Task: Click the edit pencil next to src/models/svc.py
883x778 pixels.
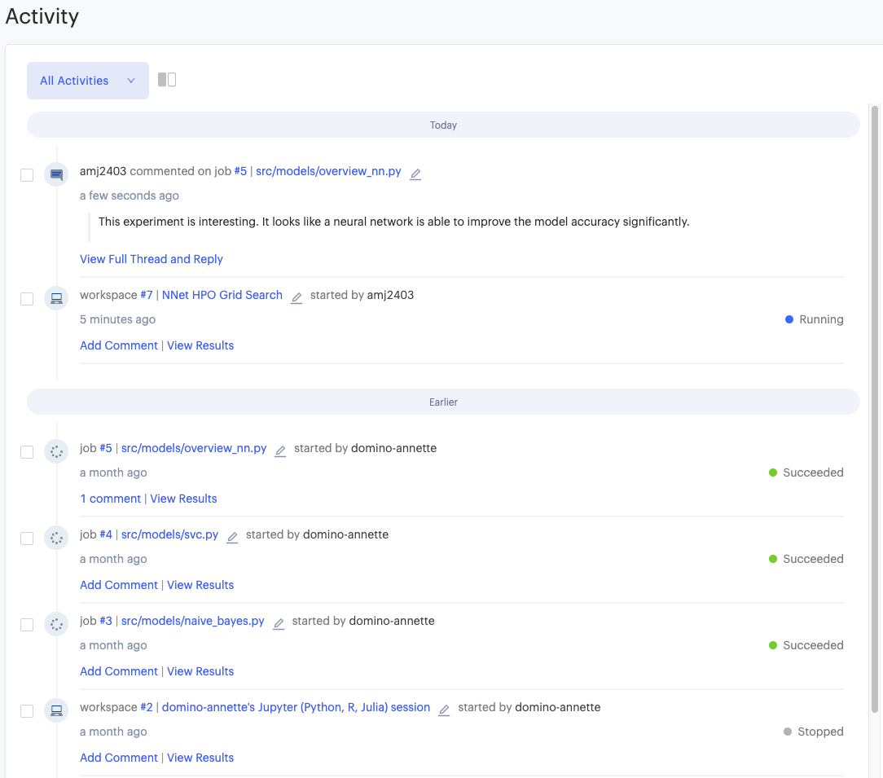Action: point(231,538)
